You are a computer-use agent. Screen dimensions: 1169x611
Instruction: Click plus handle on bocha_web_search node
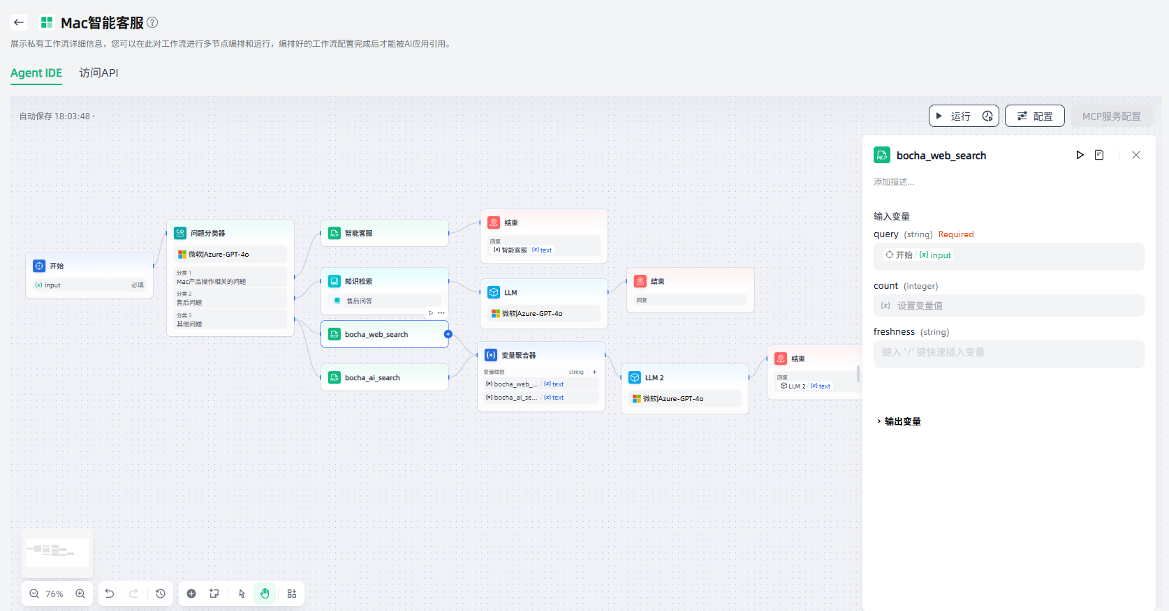click(x=448, y=334)
